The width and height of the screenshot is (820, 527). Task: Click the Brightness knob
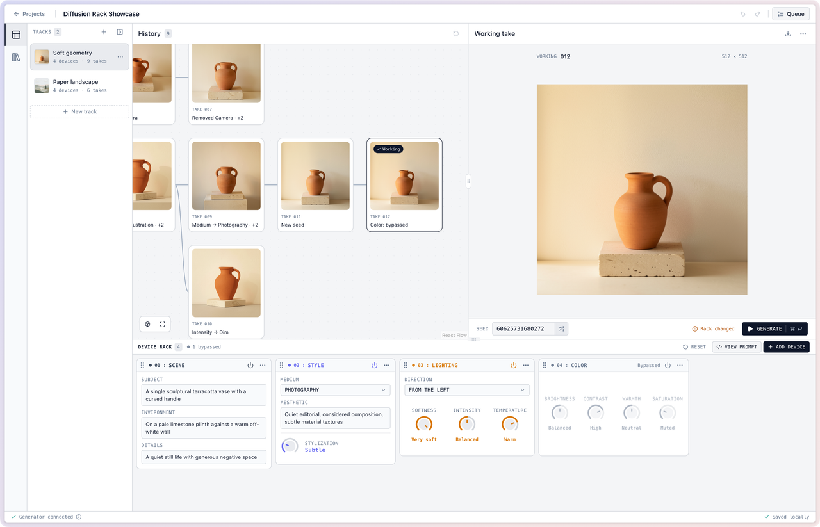[x=560, y=412]
